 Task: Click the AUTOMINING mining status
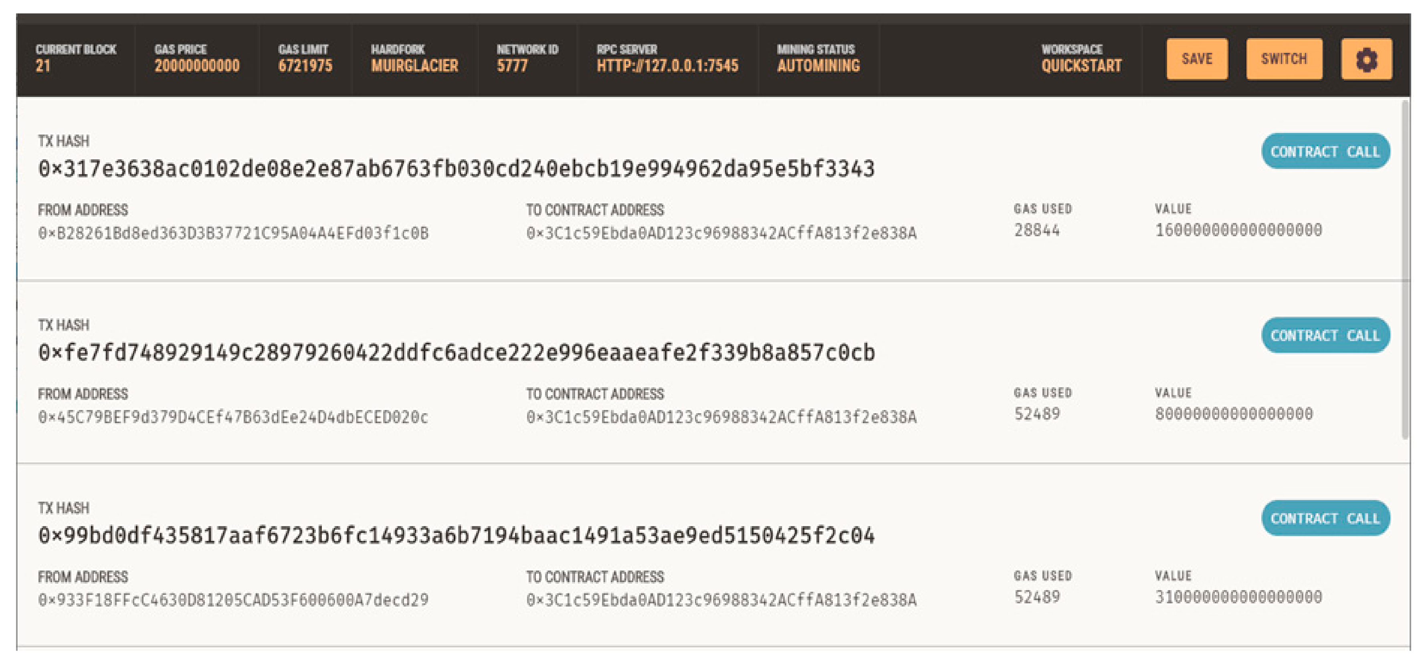coord(818,66)
